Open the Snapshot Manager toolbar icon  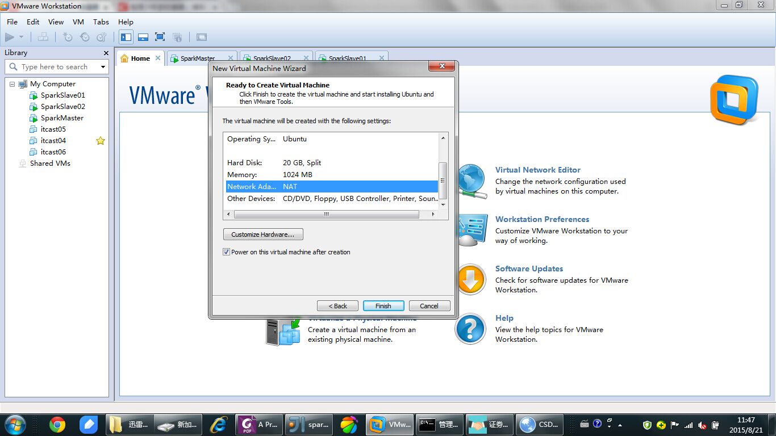point(102,37)
